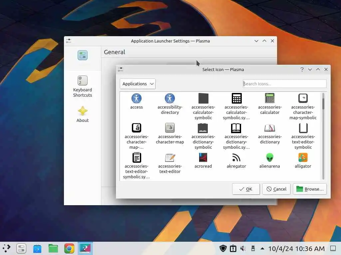The image size is (341, 255).
Task: Open the Applications category dropdown
Action: click(x=138, y=84)
